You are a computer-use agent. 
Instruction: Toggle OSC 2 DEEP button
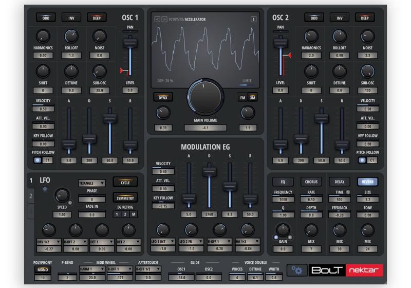pyautogui.click(x=365, y=18)
